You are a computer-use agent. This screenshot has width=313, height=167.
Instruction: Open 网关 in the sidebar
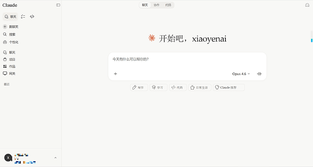point(10,73)
